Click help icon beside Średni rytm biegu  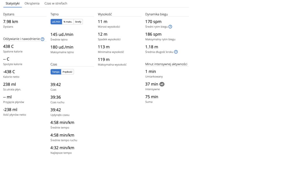click(170, 27)
